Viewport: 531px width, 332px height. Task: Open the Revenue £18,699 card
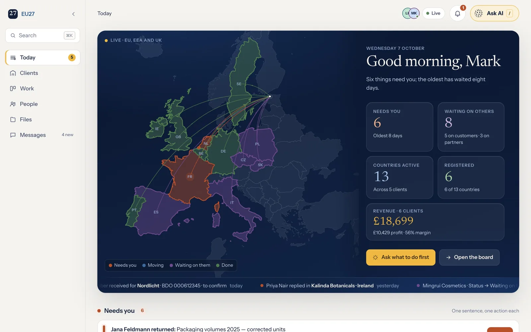point(435,222)
